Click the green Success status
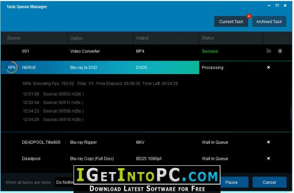The width and height of the screenshot is (294, 193). pyautogui.click(x=210, y=51)
